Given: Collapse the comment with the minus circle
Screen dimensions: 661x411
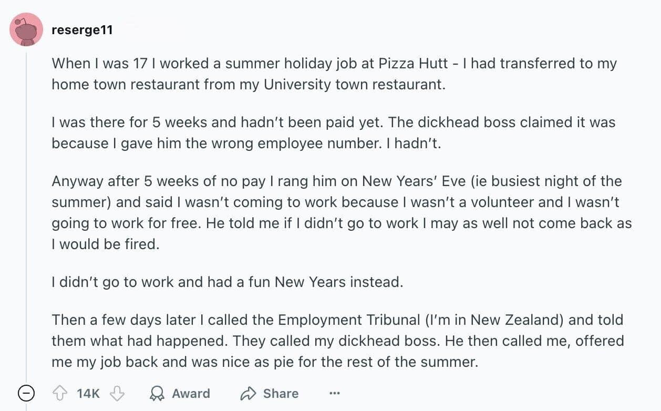Looking at the screenshot, I should pos(26,393).
